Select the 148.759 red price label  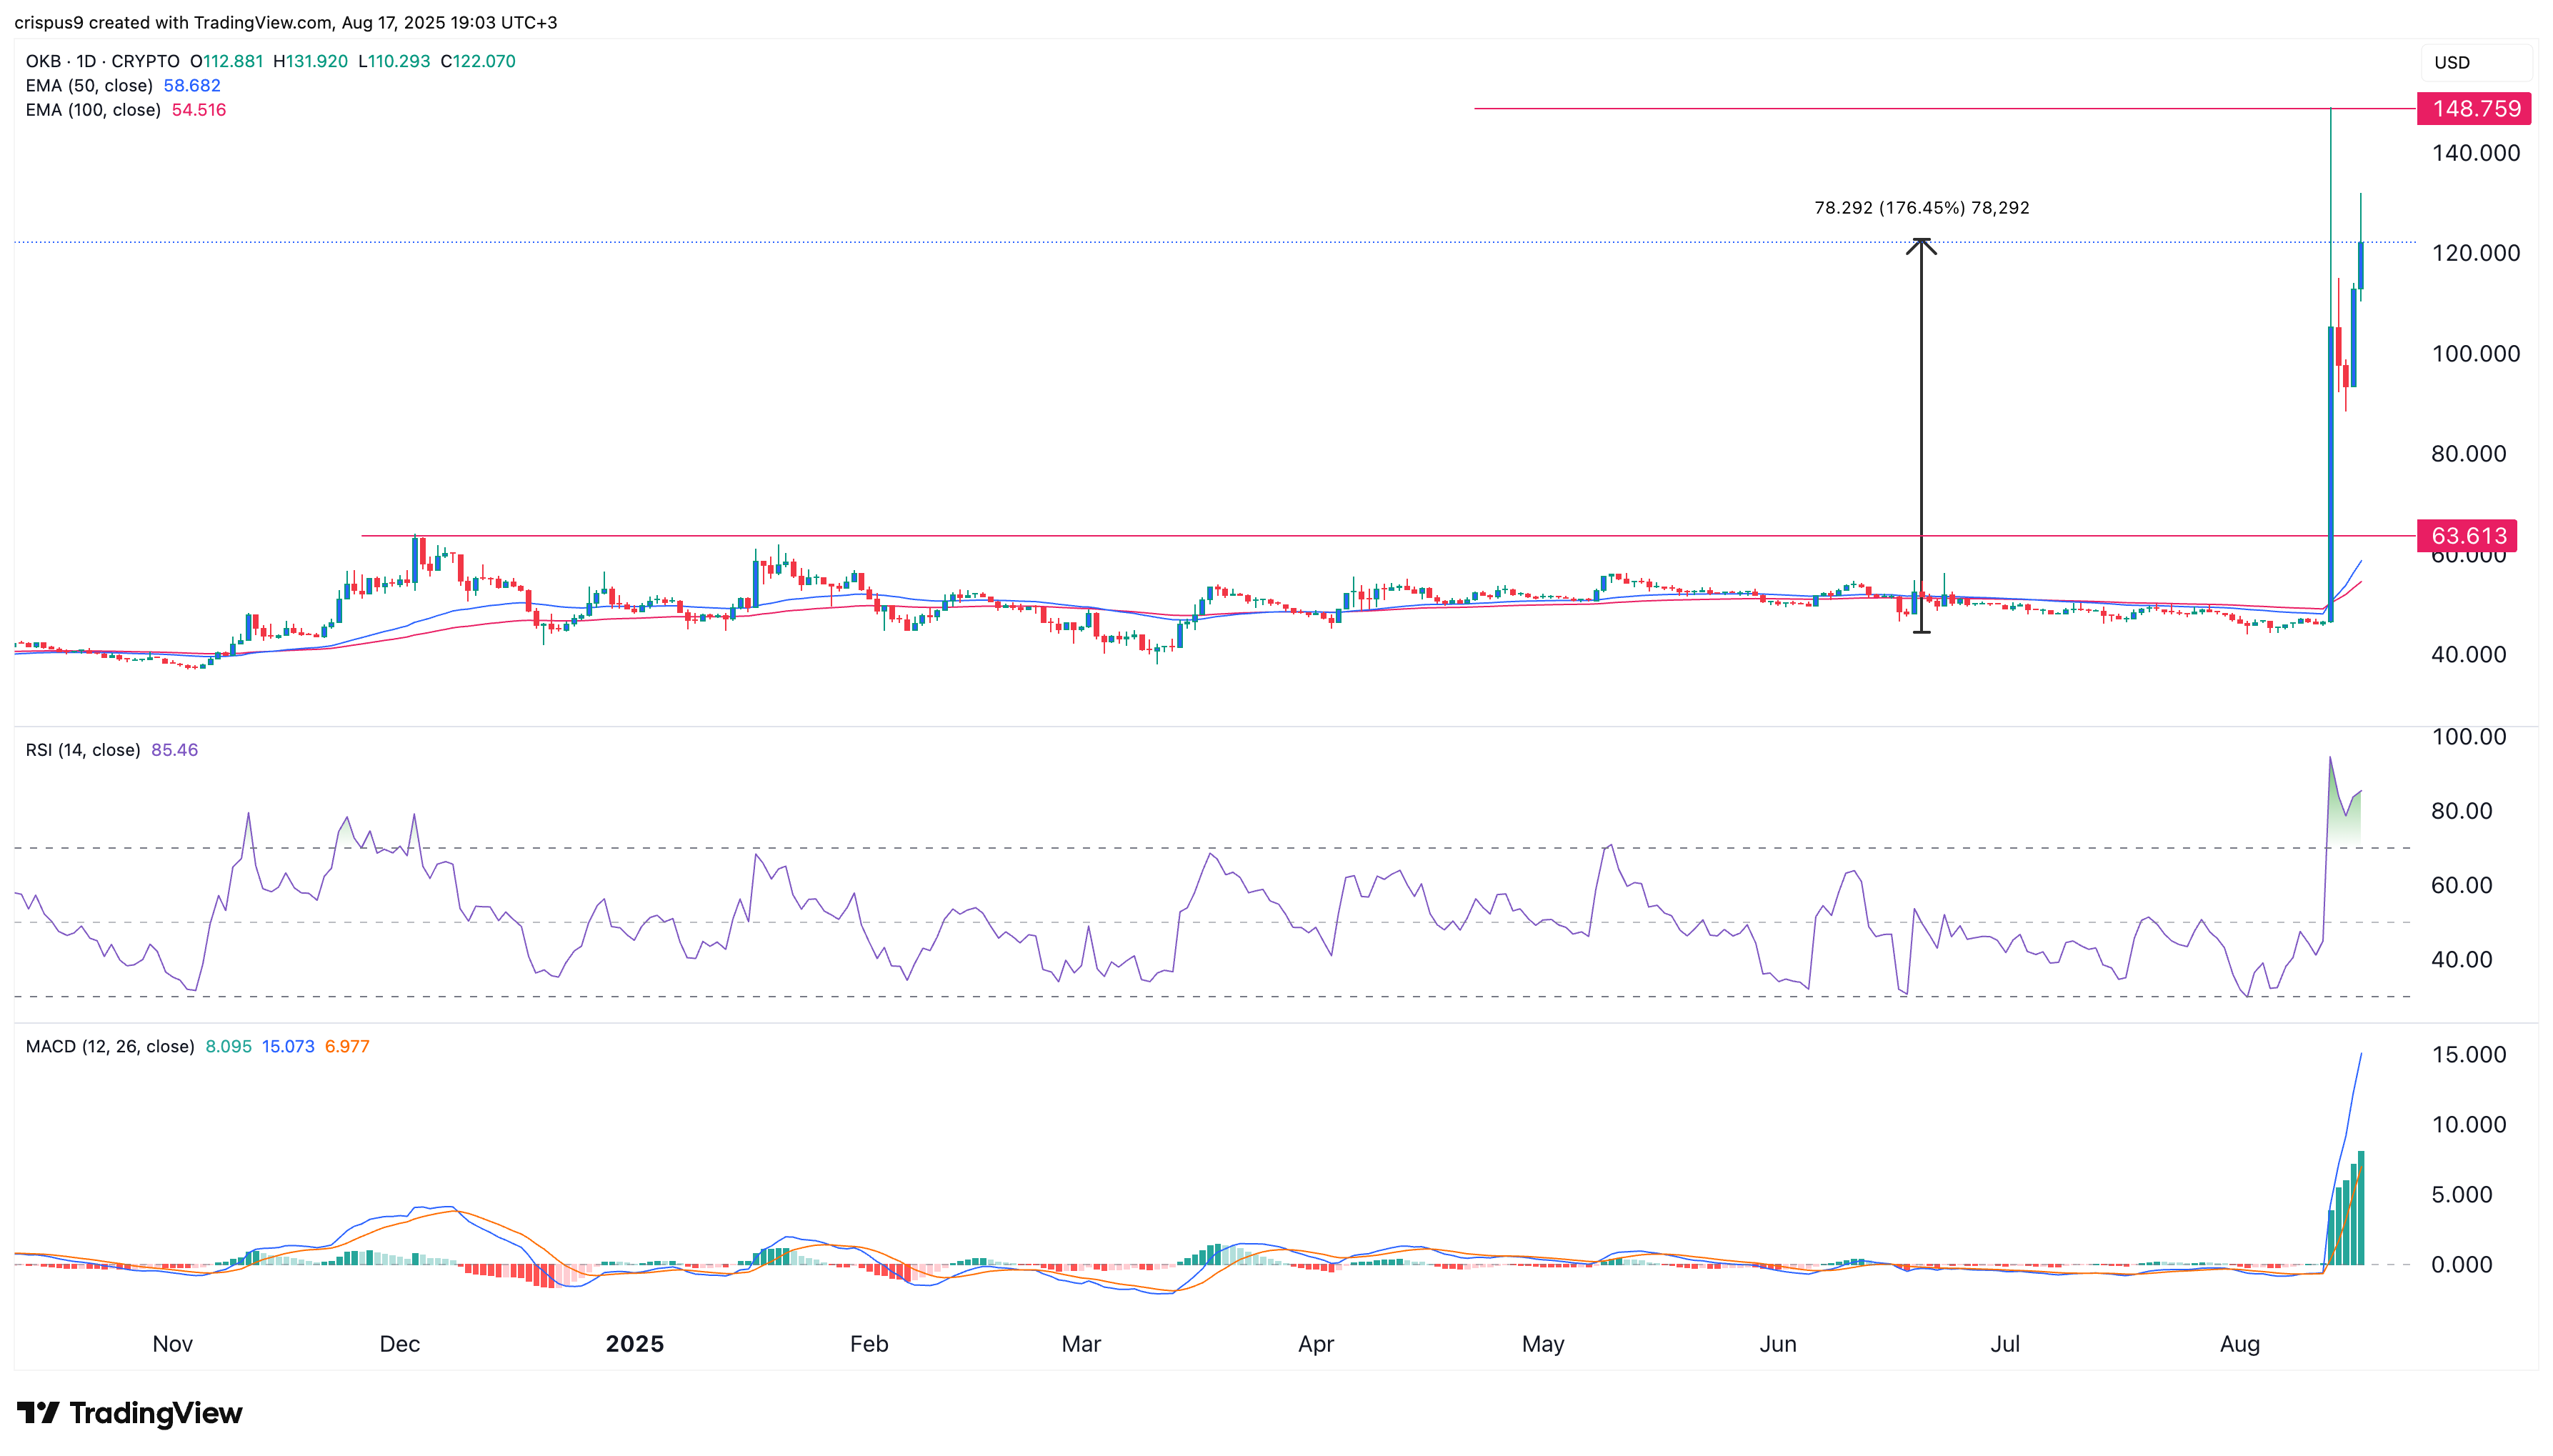[x=2474, y=108]
